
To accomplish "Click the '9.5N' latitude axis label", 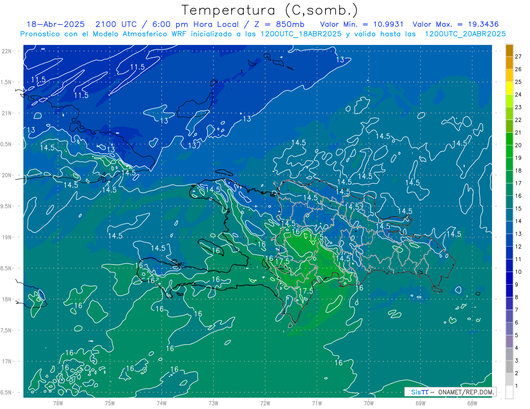I will point(7,206).
